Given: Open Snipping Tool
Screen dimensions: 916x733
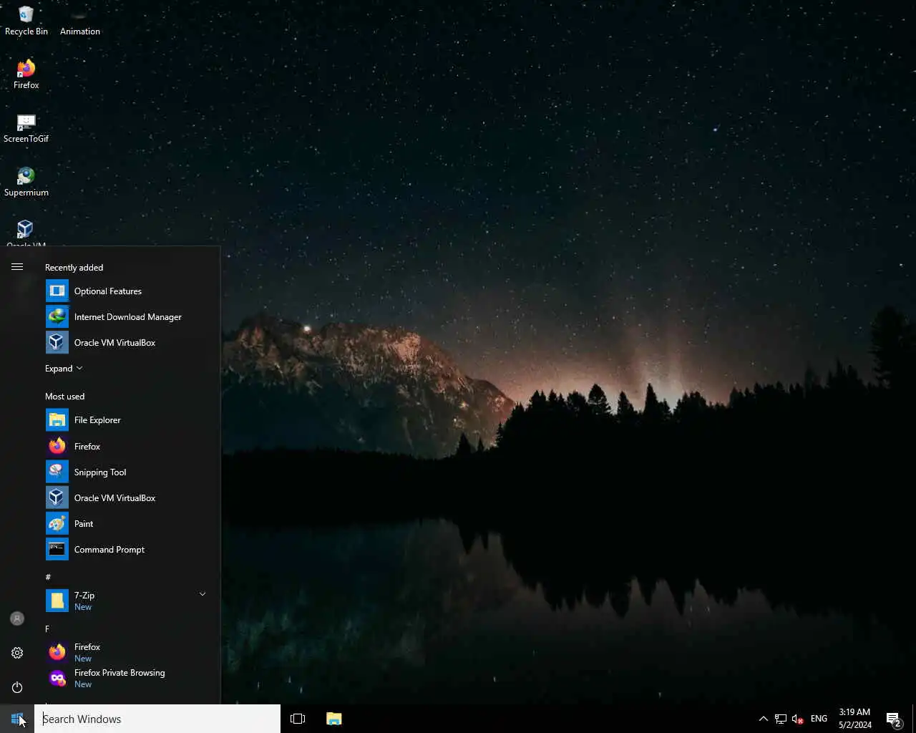Looking at the screenshot, I should point(127,472).
